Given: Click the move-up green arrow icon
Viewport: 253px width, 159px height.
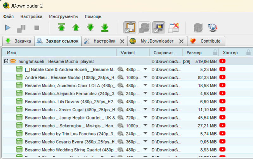Looking at the screenshot, I should (x=76, y=28).
